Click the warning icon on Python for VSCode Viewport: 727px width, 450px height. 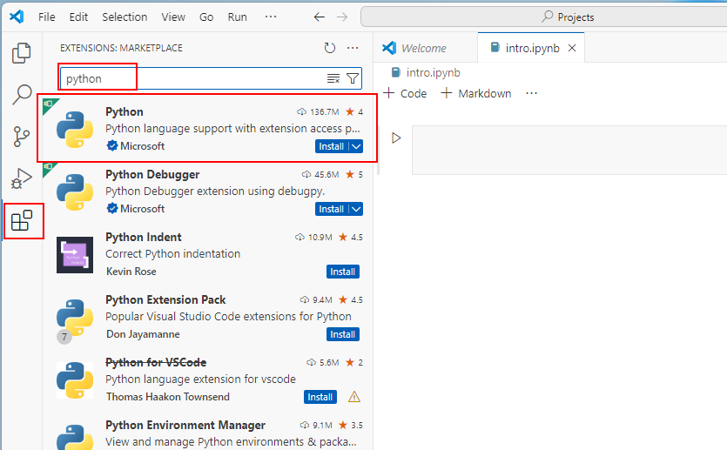[x=354, y=397]
